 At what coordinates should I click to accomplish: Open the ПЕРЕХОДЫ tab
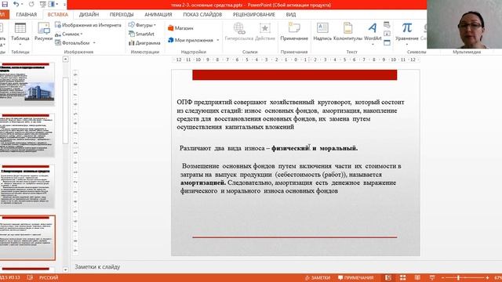[x=122, y=14]
